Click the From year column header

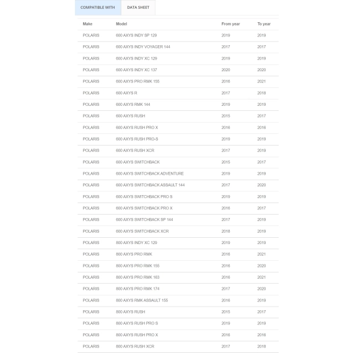(x=230, y=24)
